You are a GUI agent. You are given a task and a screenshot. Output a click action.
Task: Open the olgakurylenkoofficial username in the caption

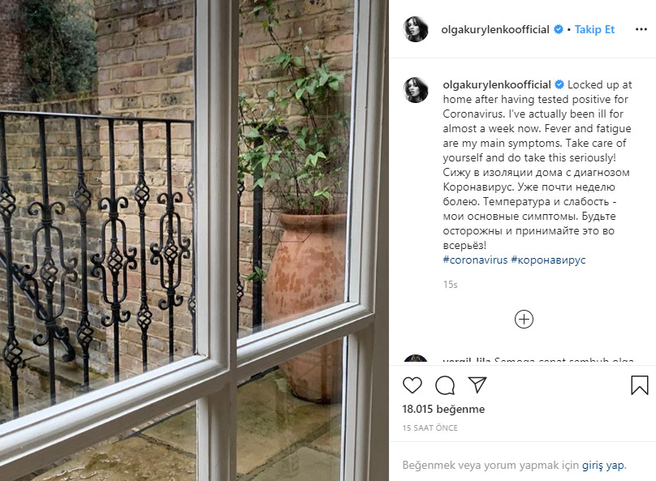[x=497, y=84]
